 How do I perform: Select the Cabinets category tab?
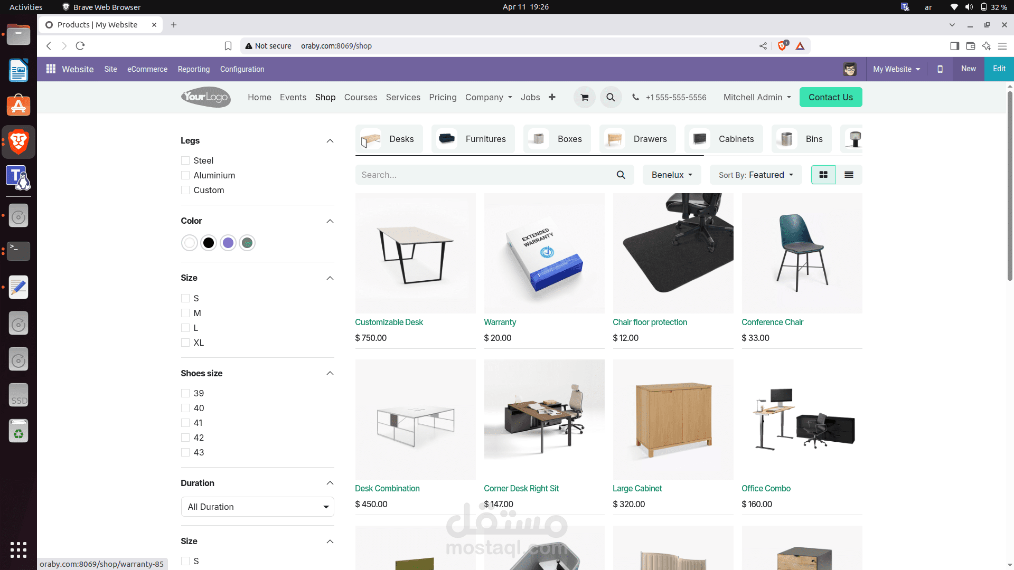coord(723,139)
